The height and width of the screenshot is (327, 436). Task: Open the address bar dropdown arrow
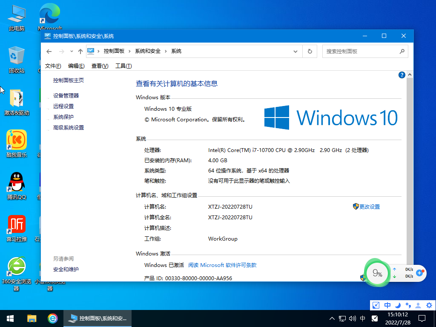click(295, 51)
